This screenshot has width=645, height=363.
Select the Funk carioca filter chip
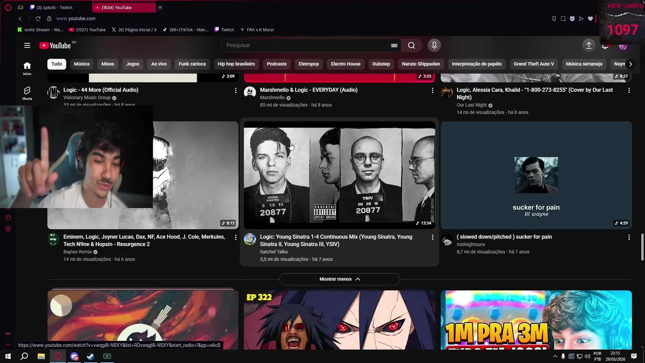click(x=192, y=64)
